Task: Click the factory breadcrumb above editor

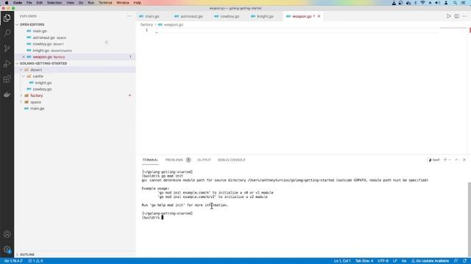Action: tap(146, 24)
